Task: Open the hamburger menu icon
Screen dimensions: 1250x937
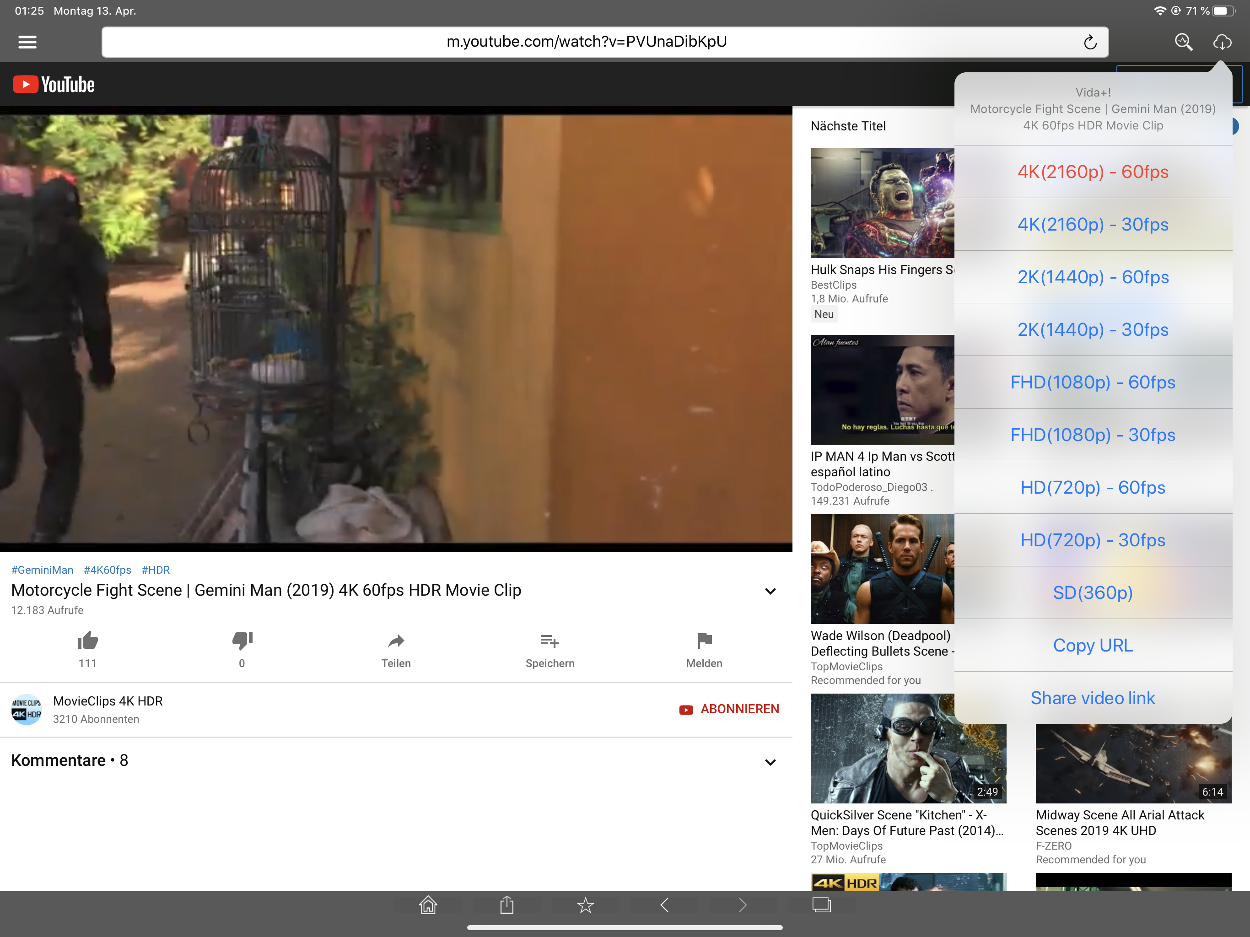Action: click(x=27, y=42)
